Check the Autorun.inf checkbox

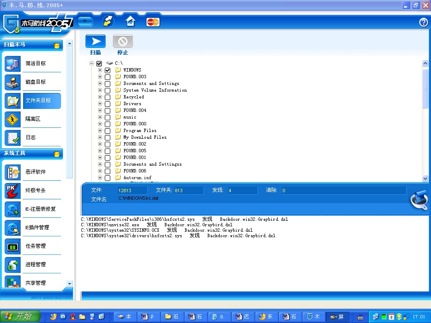click(x=107, y=178)
